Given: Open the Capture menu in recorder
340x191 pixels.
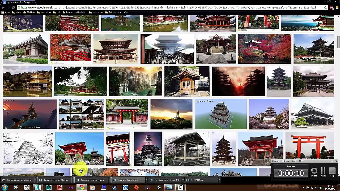Looking at the screenshot, I should click(276, 161).
